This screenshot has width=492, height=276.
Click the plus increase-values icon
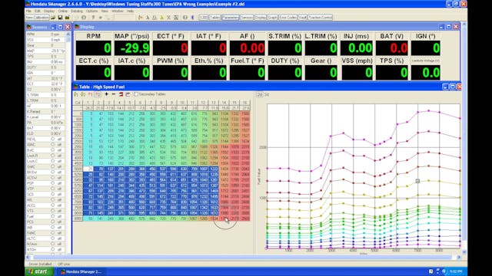106,94
